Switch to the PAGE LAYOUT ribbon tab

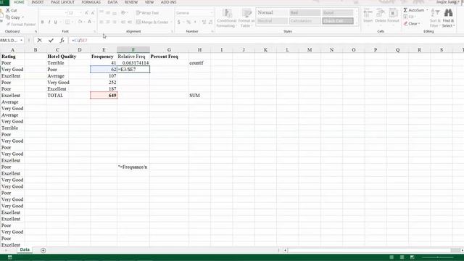(62, 2)
